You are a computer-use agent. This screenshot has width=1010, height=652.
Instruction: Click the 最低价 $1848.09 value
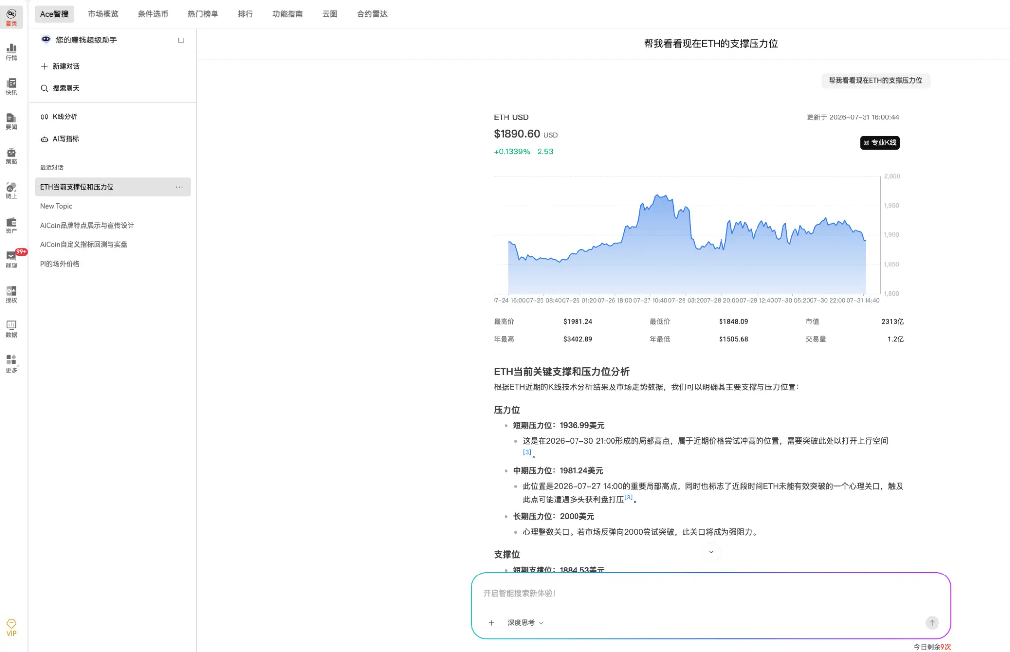733,322
